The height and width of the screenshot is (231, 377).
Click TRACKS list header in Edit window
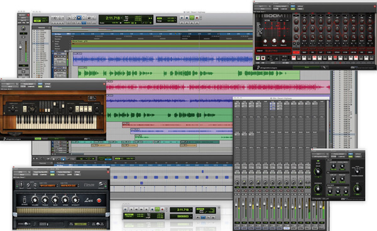pos(41,28)
